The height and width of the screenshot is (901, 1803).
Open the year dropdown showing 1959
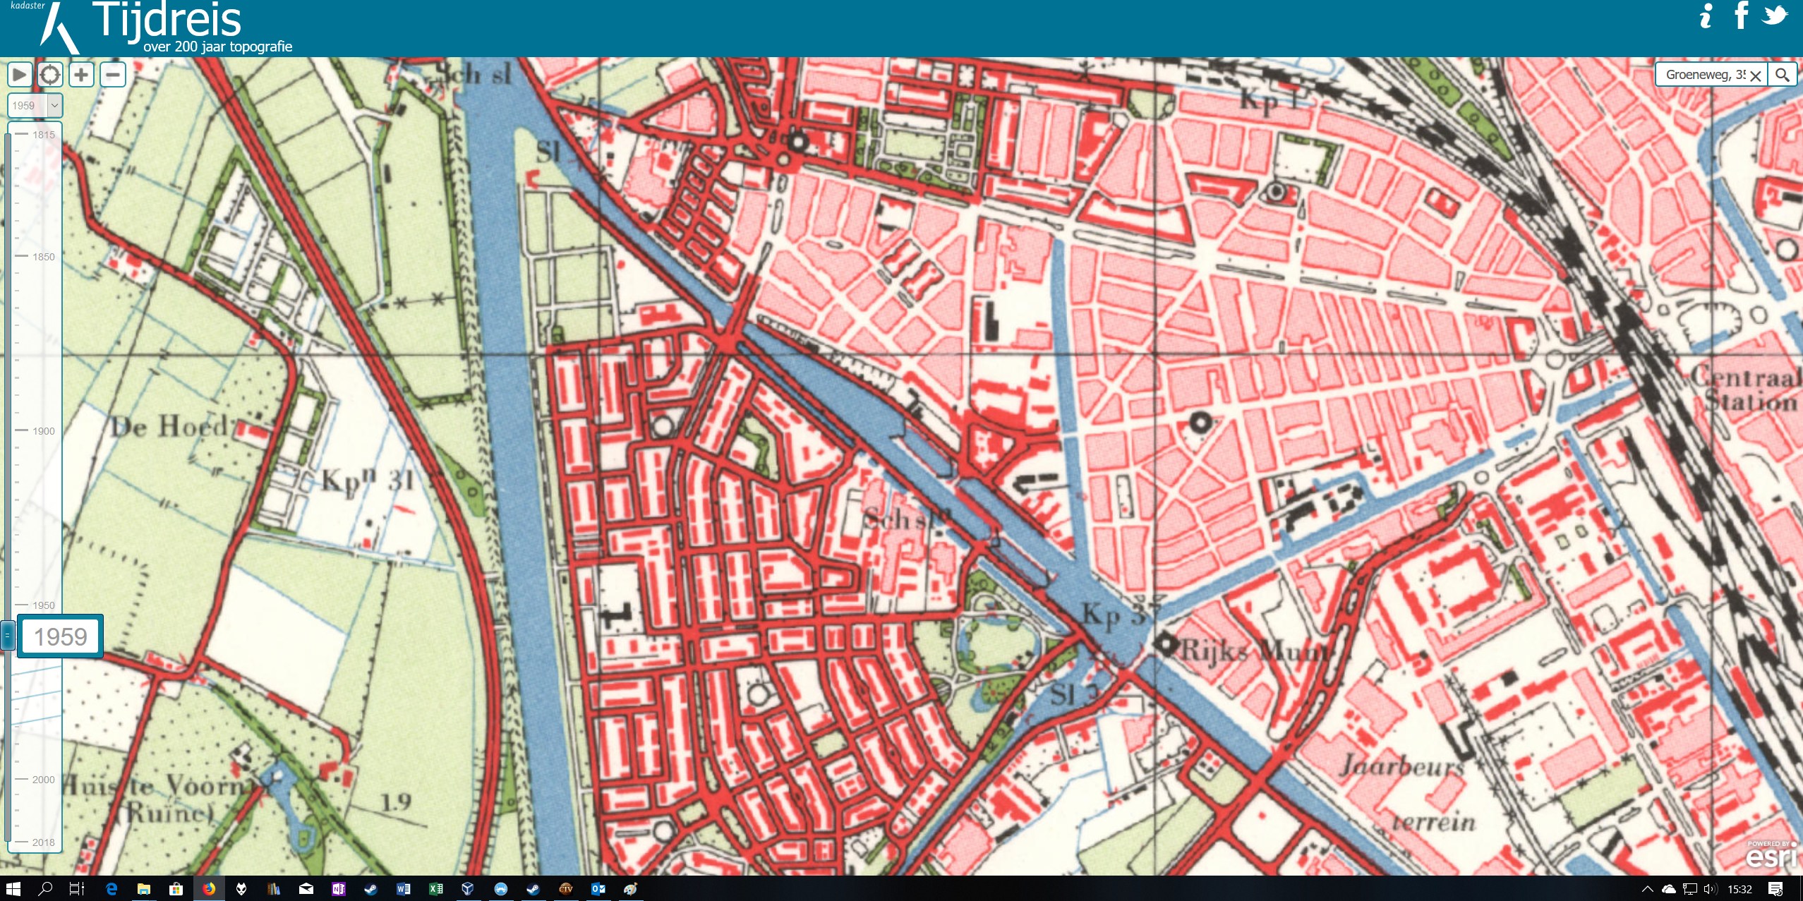35,105
